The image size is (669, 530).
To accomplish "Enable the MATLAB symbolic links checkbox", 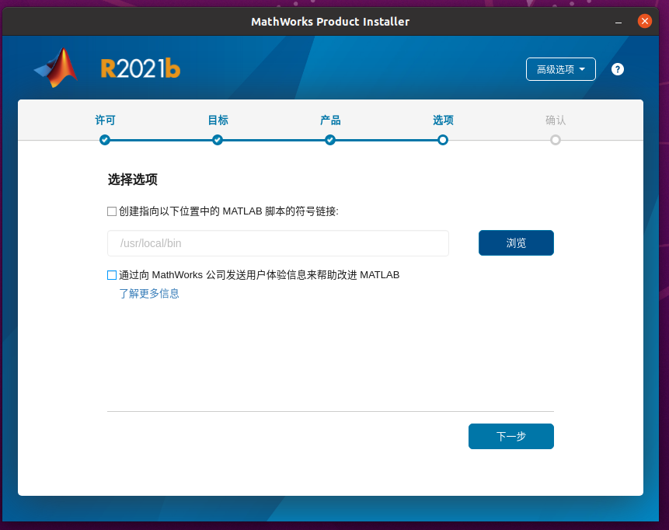I will [x=112, y=211].
